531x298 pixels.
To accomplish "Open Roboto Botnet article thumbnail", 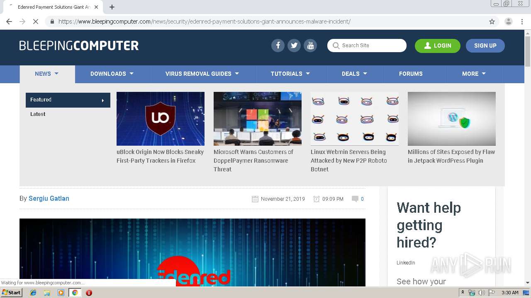I will pyautogui.click(x=355, y=119).
